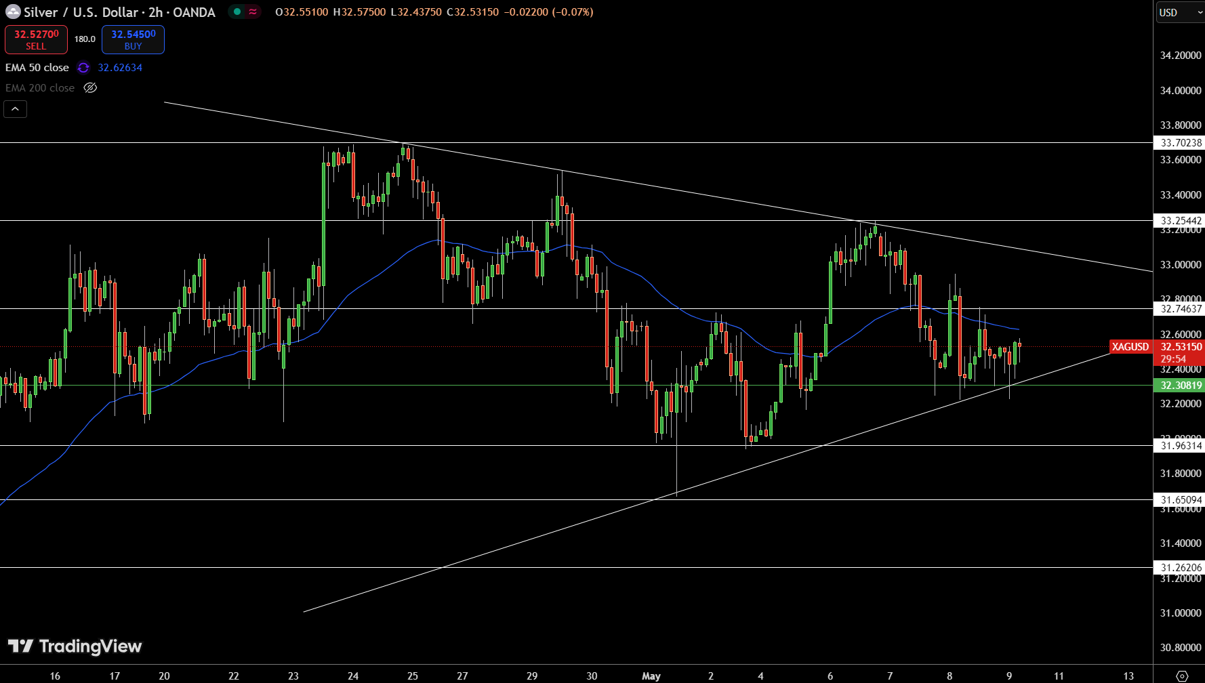
Task: Click the green market status dot
Action: tap(237, 12)
